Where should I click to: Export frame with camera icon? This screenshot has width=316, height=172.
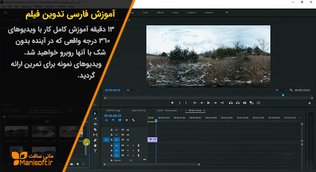pyautogui.click(x=245, y=103)
